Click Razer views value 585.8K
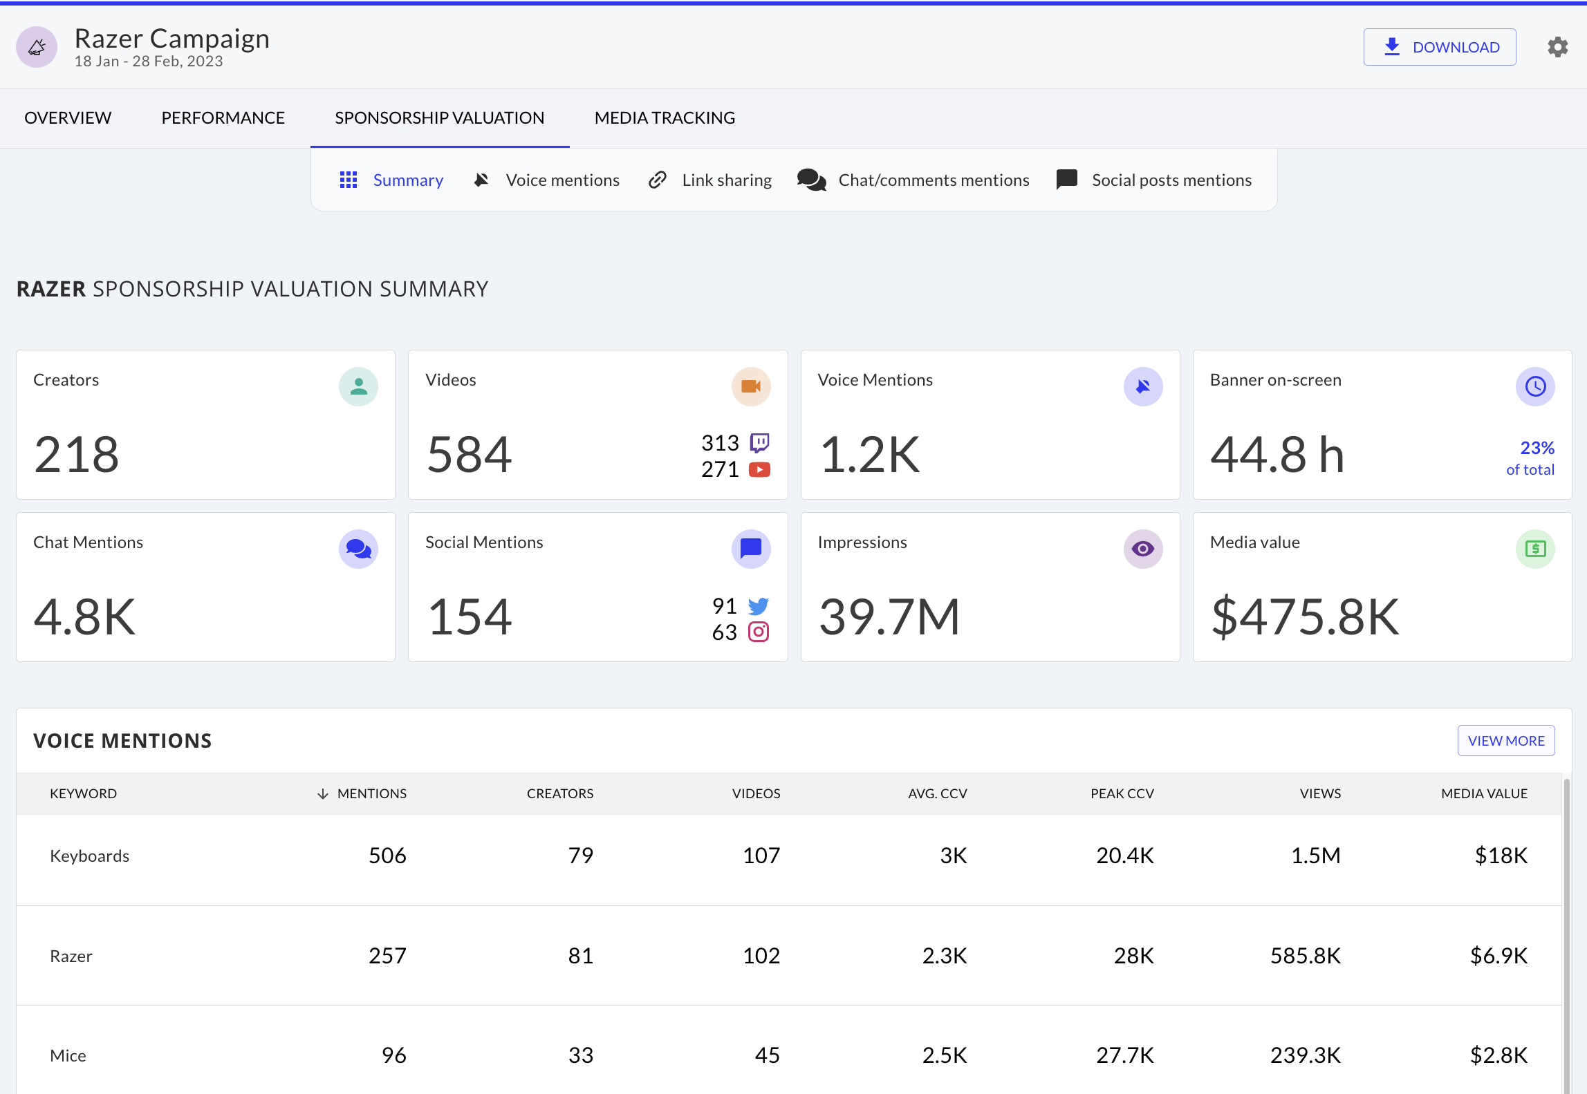 (1306, 956)
